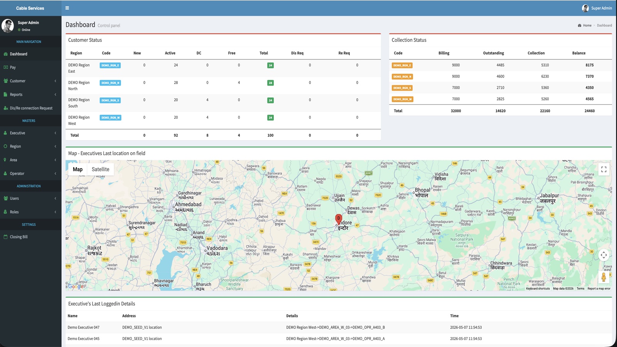Click Keyboard shortcuts on the map
617x347 pixels.
538,288
